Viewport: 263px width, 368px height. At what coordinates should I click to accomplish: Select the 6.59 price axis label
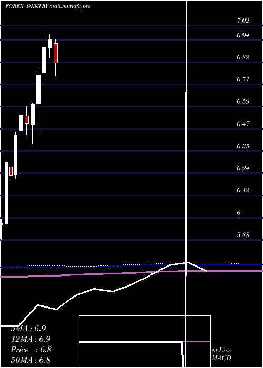pyautogui.click(x=243, y=101)
